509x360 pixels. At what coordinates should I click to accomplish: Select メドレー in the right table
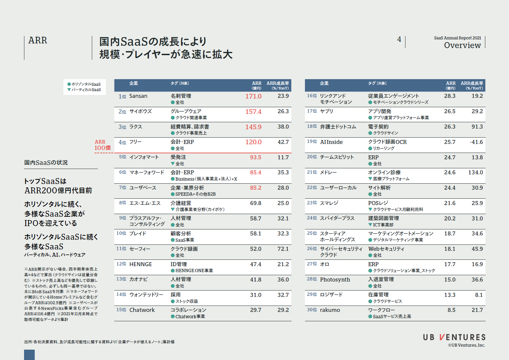(328, 172)
